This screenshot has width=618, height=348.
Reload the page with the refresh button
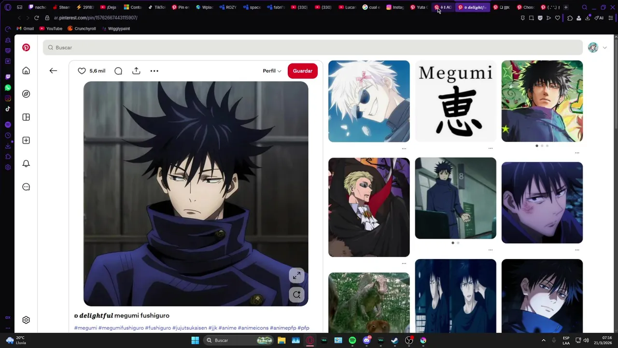[x=36, y=18]
